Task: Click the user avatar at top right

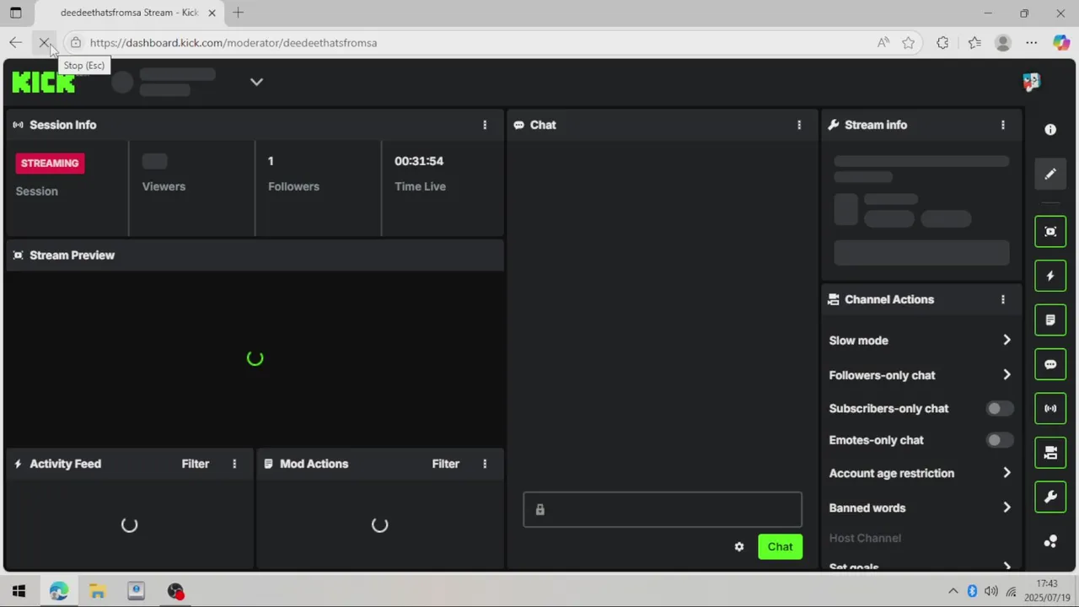Action: point(1032,82)
